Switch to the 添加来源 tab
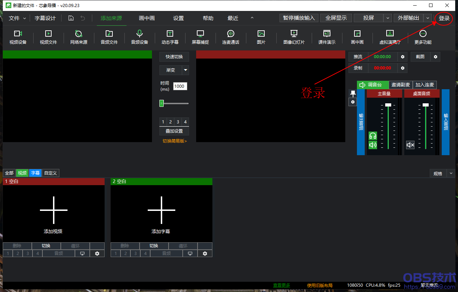 coord(111,18)
